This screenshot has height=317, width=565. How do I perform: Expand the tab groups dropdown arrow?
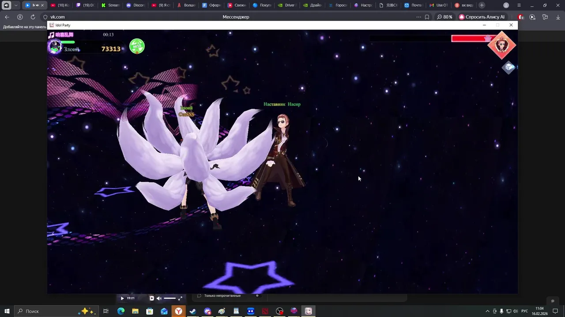[x=16, y=5]
